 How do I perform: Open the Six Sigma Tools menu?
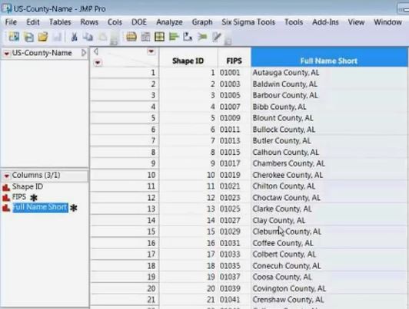point(248,22)
